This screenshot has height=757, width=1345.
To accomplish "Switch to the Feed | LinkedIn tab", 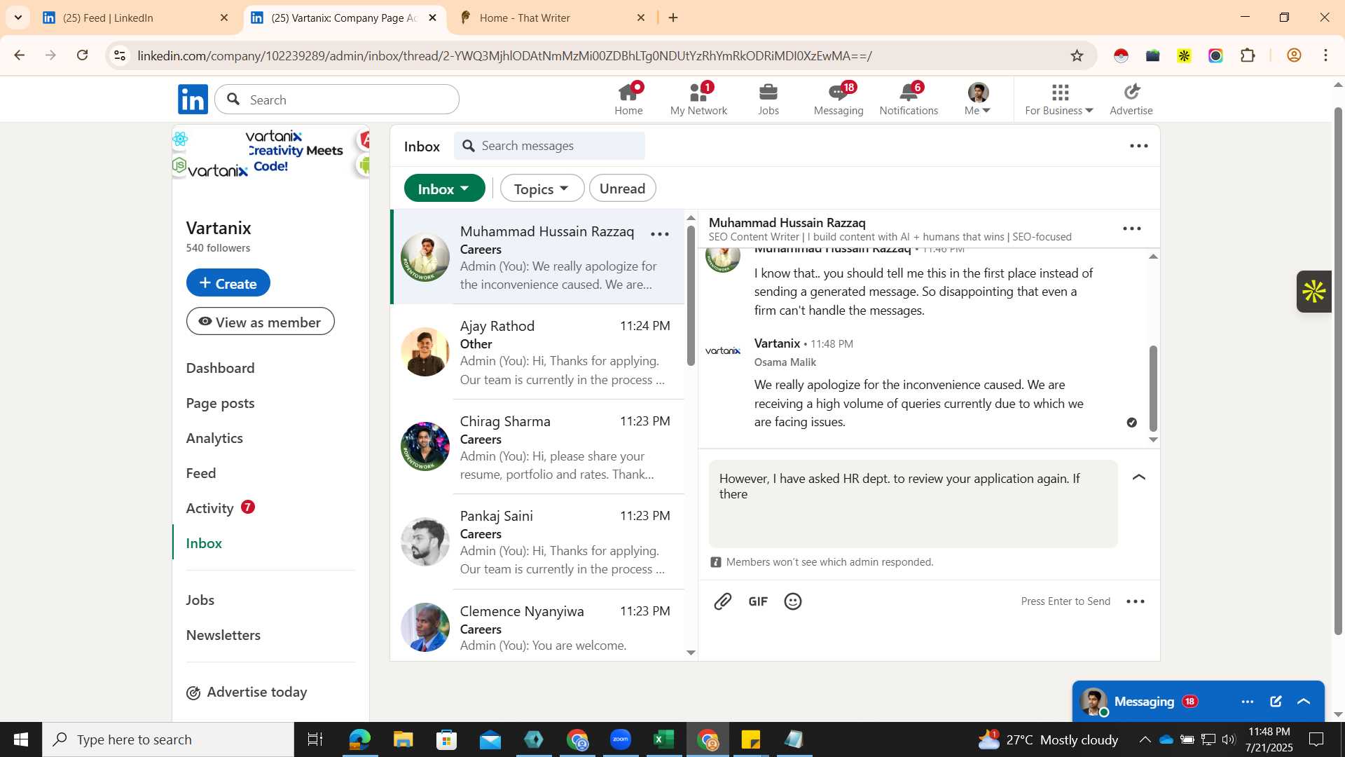I will [x=135, y=18].
